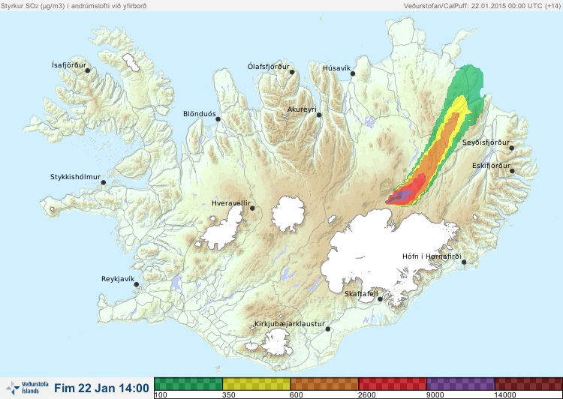The image size is (563, 399).
Task: Select the green 100 legend swatch
Action: 188,384
